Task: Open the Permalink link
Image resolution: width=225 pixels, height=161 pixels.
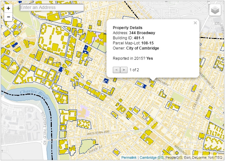Action: coord(129,158)
